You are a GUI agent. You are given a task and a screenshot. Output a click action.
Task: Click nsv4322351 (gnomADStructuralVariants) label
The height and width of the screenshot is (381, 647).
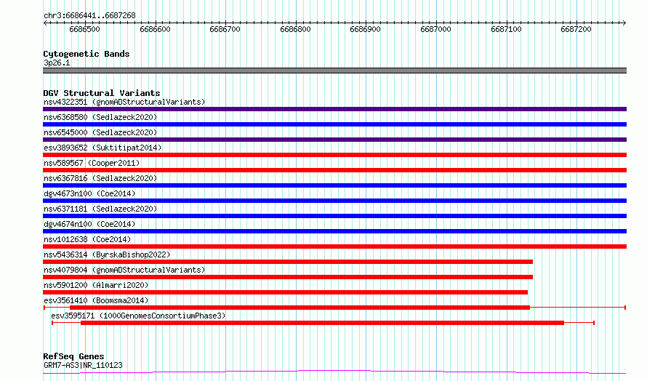pyautogui.click(x=124, y=102)
